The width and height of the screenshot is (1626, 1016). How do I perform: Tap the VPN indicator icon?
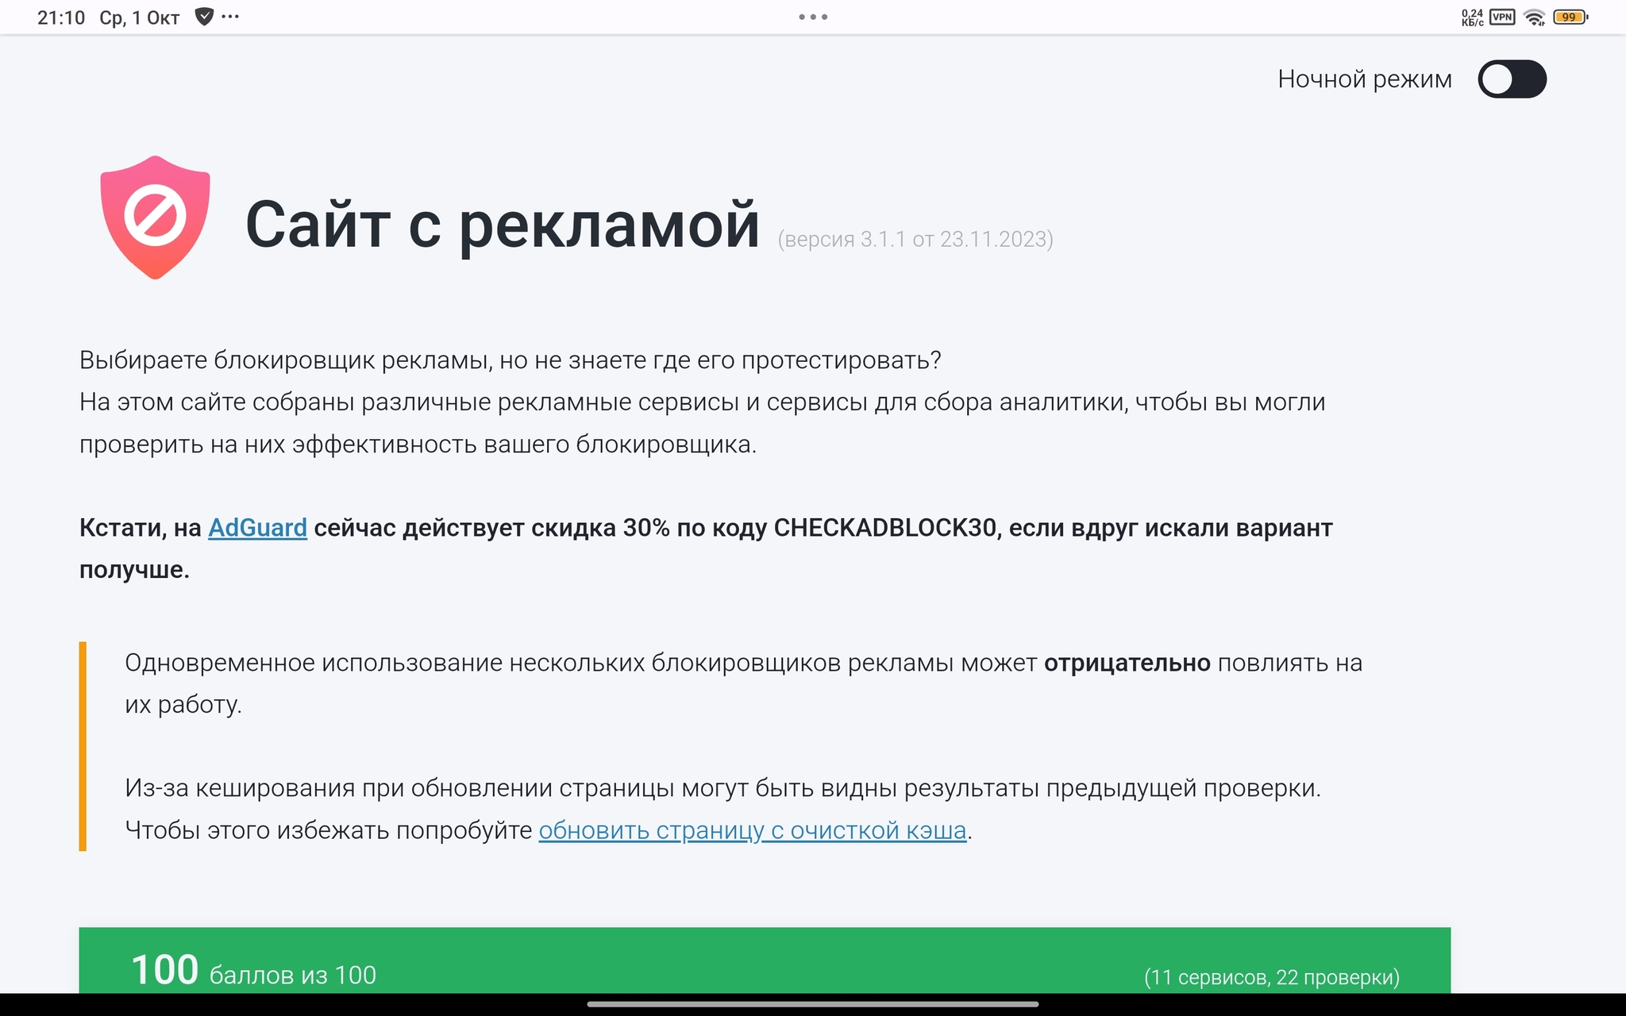1502,17
